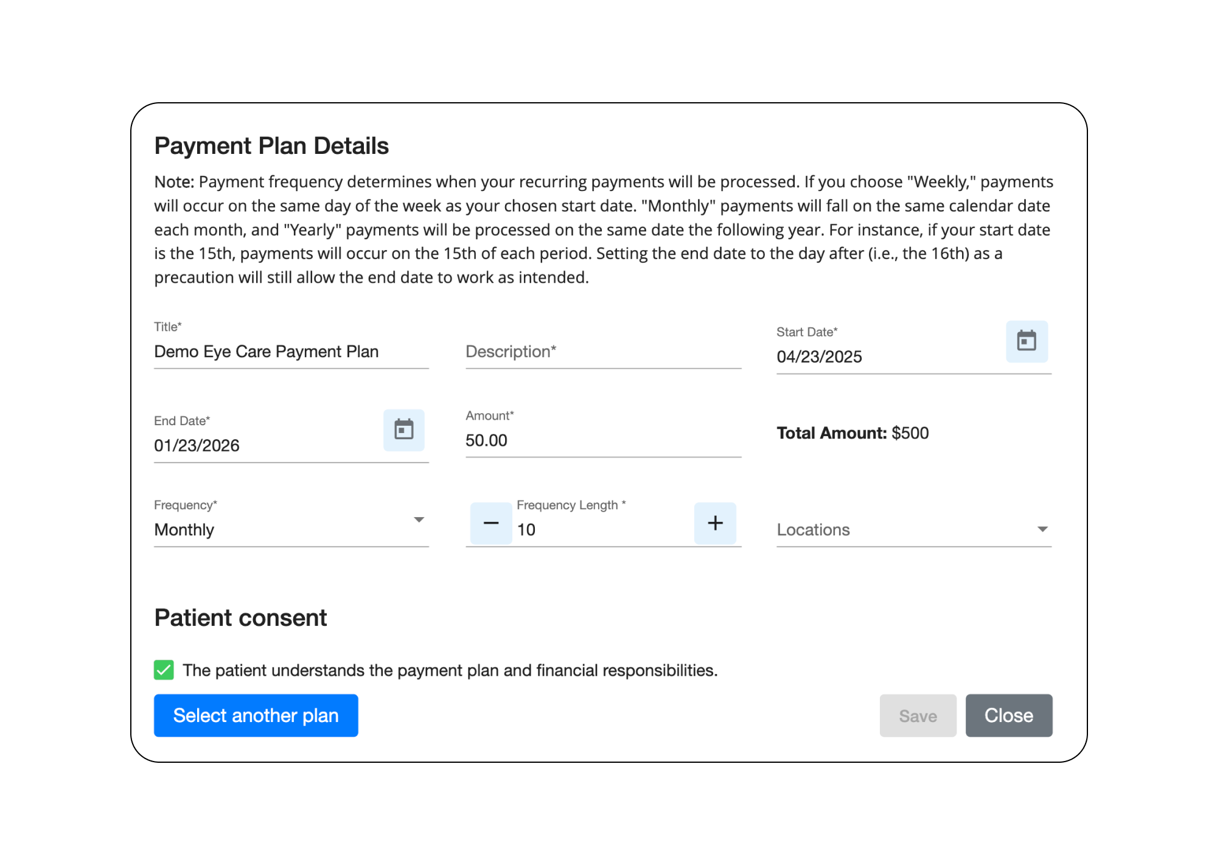Focus the Description text field
The image size is (1217, 865).
click(x=602, y=352)
